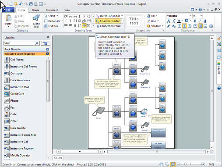Switch to the View ribbon tab
This screenshot has width=222, height=167.
click(x=67, y=10)
